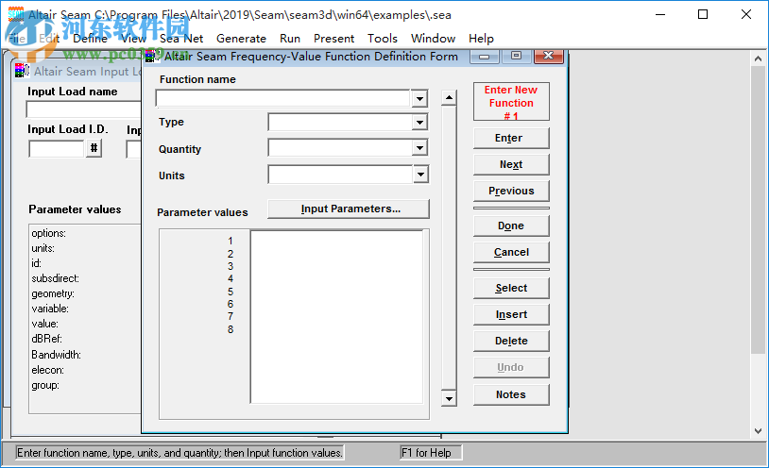This screenshot has width=769, height=468.
Task: Click the 'Bandwidth:' parameter line
Action: pyautogui.click(x=57, y=355)
